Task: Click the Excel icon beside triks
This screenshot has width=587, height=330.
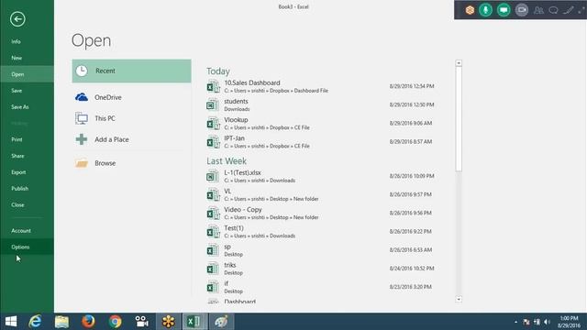Action: (213, 269)
